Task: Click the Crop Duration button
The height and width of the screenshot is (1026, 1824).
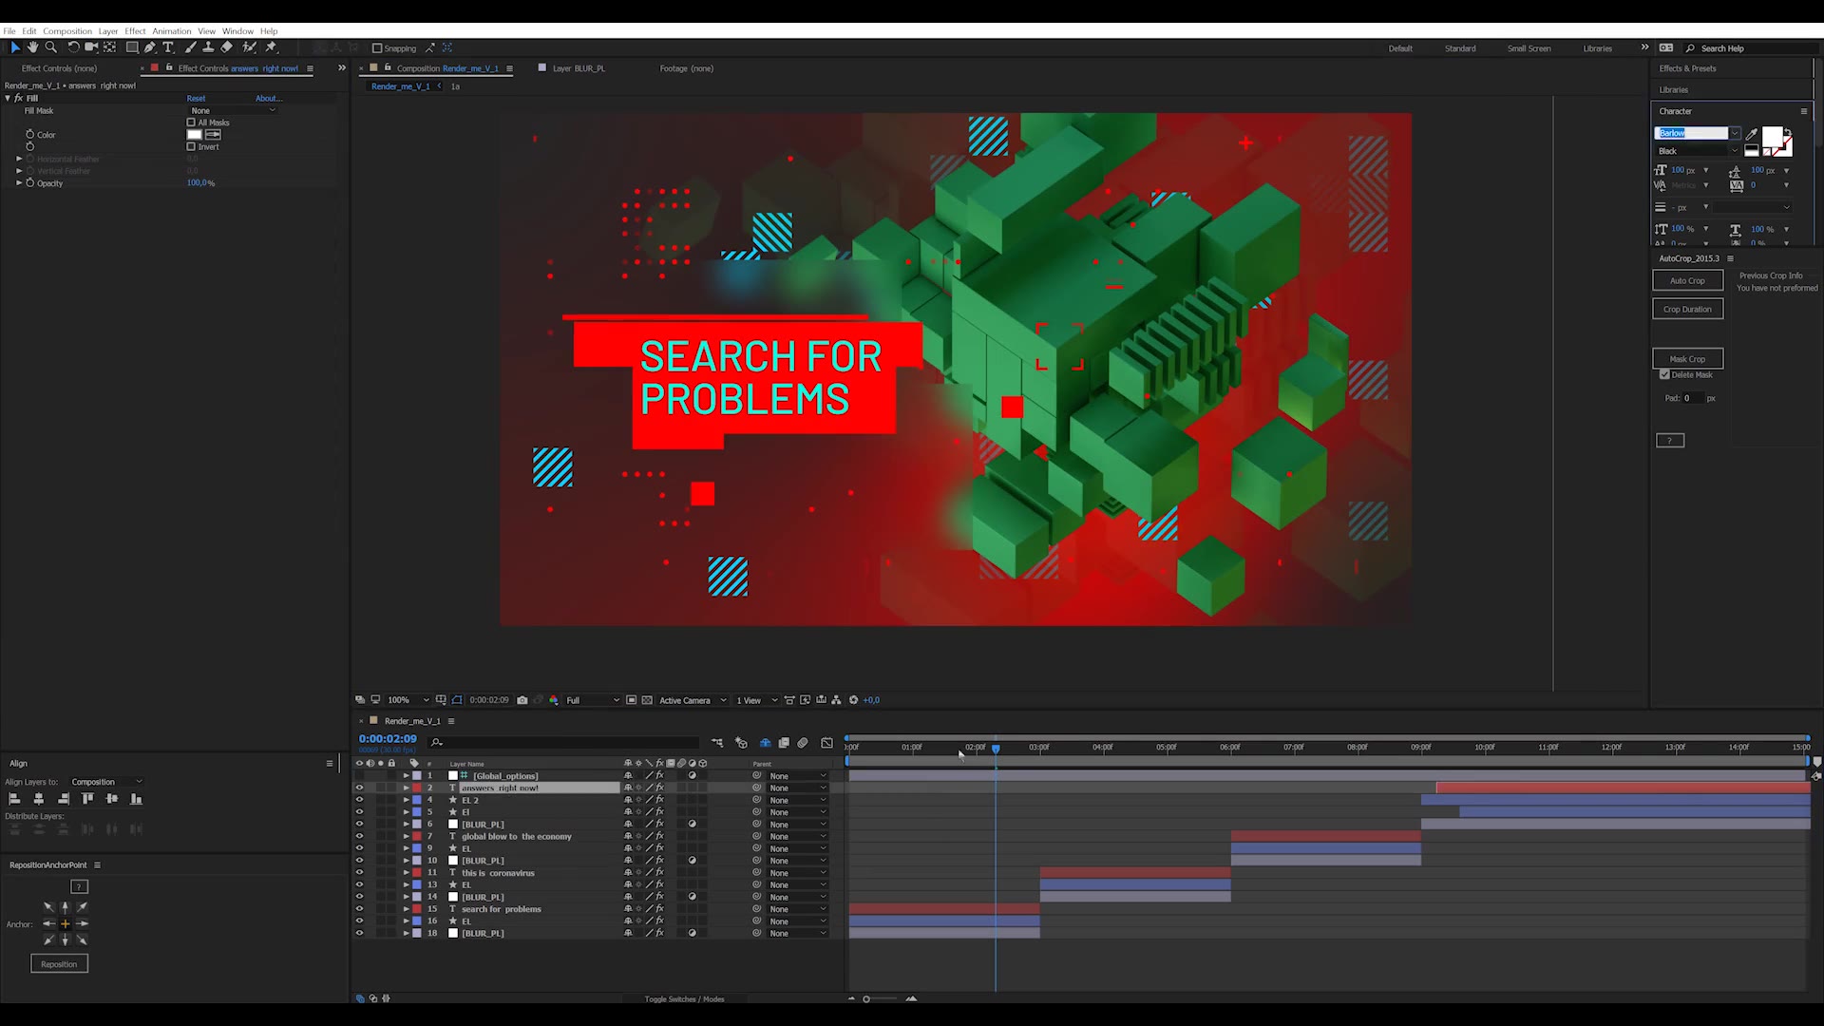Action: 1687,309
